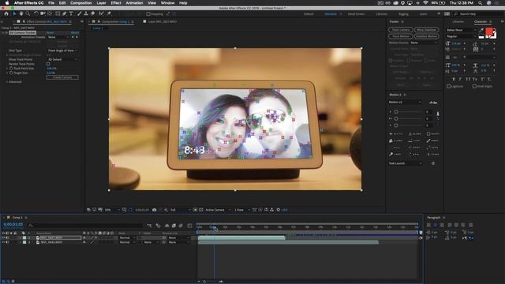
Task: Open the 1 View layout dropdown
Action: 242,210
